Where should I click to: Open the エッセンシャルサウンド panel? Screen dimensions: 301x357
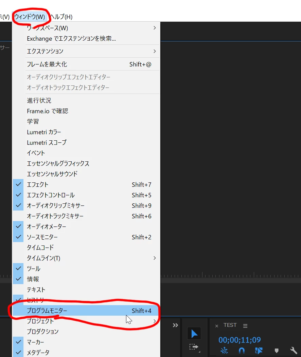coord(86,174)
